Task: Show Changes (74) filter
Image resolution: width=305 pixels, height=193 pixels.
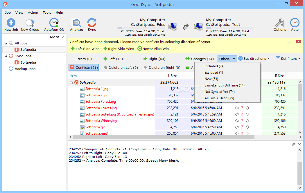Action: point(200,59)
